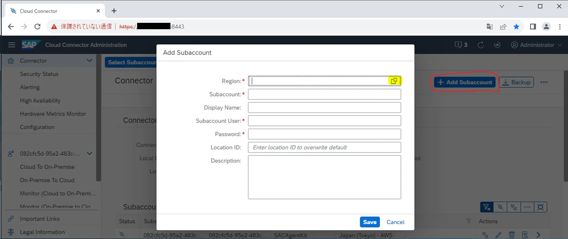Image resolution: width=568 pixels, height=239 pixels.
Task: Collapse the 082cfc5d-95a2-483c subaccount section
Action: coord(89,153)
